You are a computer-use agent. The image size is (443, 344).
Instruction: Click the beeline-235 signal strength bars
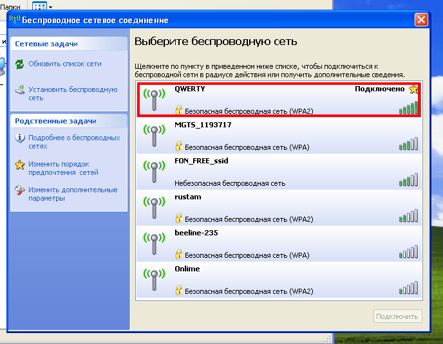pos(408,252)
